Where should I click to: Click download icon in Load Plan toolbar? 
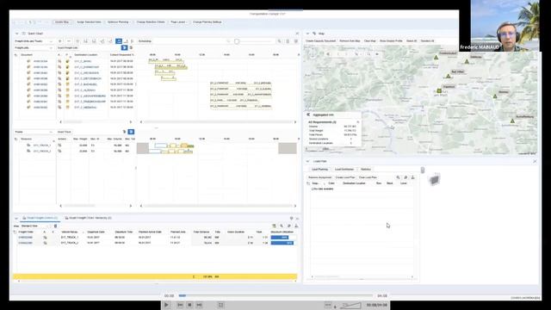[x=413, y=177]
